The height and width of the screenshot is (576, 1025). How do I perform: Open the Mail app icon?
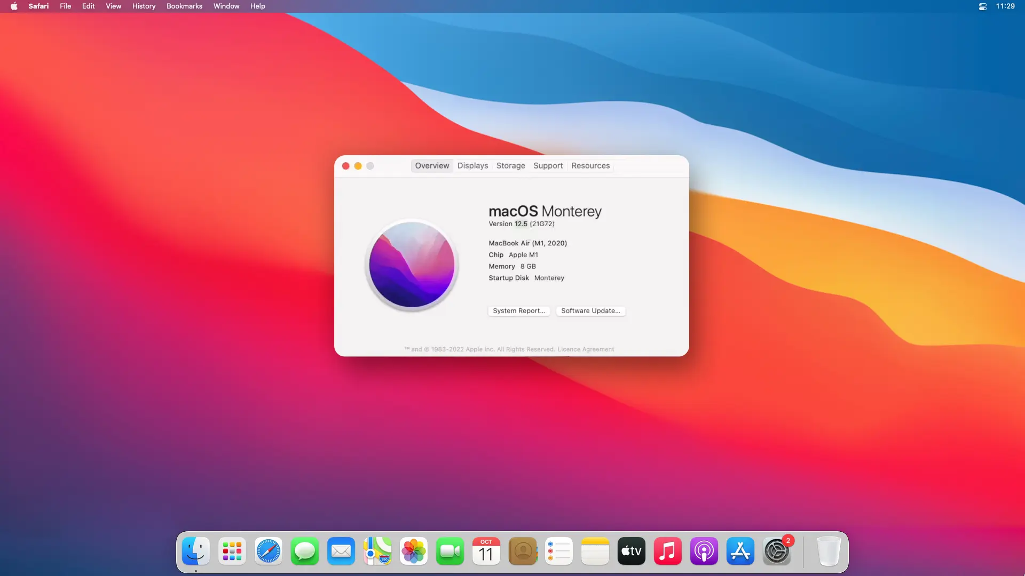coord(341,551)
